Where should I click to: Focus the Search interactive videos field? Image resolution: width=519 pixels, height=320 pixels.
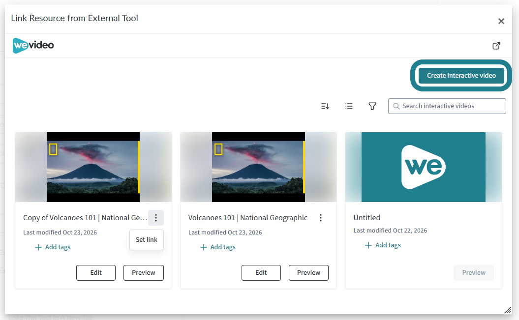(x=447, y=106)
